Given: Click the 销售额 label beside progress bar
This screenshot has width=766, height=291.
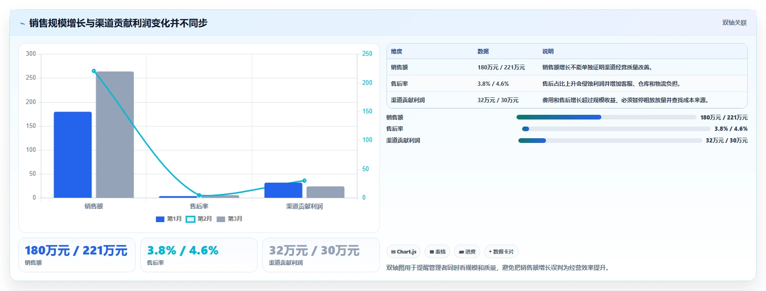Looking at the screenshot, I should (x=394, y=117).
